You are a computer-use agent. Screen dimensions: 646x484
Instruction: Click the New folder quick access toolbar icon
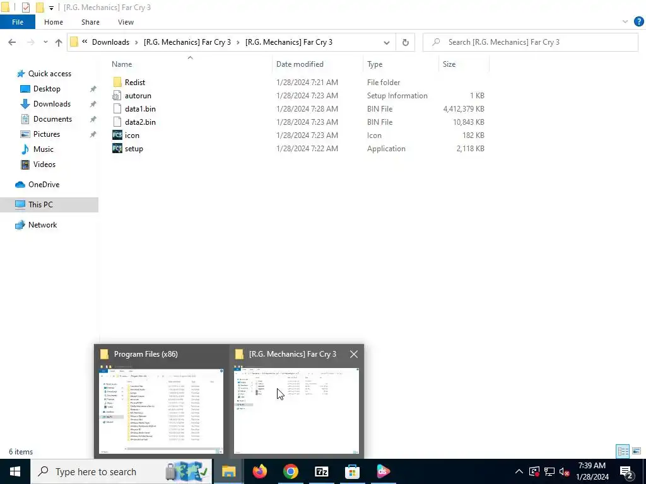click(40, 8)
